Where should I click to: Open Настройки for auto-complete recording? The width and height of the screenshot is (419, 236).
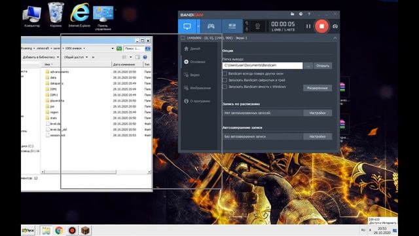(x=318, y=136)
